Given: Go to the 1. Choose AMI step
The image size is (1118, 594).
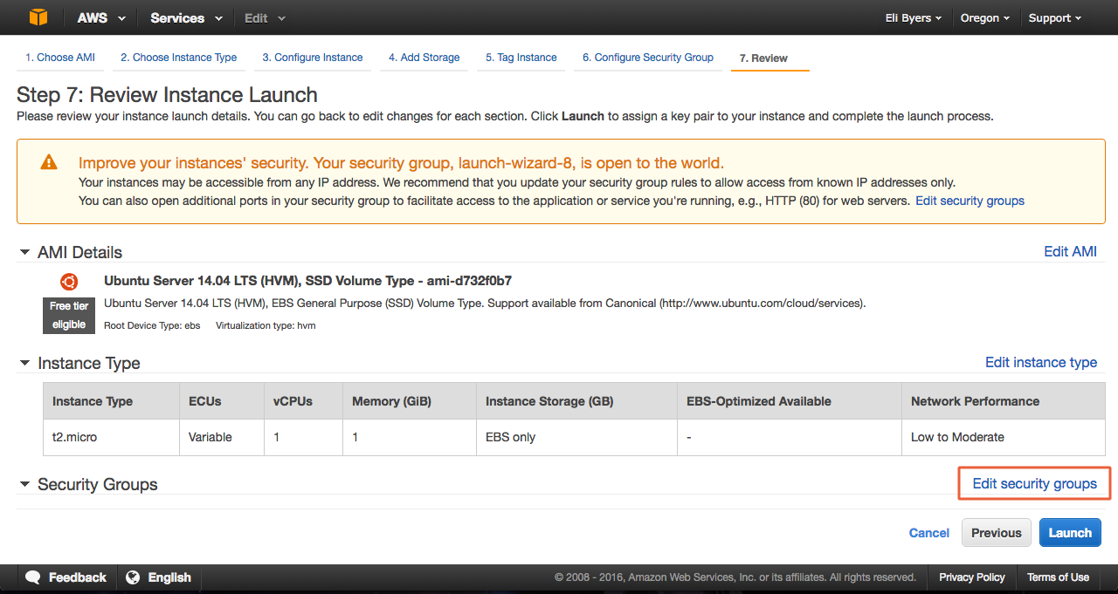Looking at the screenshot, I should click(x=60, y=58).
